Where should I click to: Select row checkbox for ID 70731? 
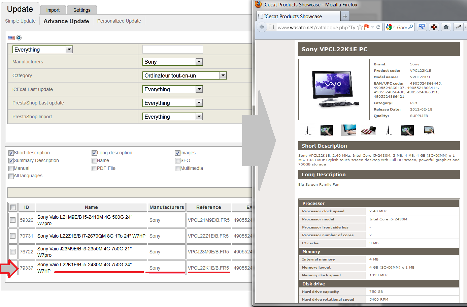tap(13, 236)
